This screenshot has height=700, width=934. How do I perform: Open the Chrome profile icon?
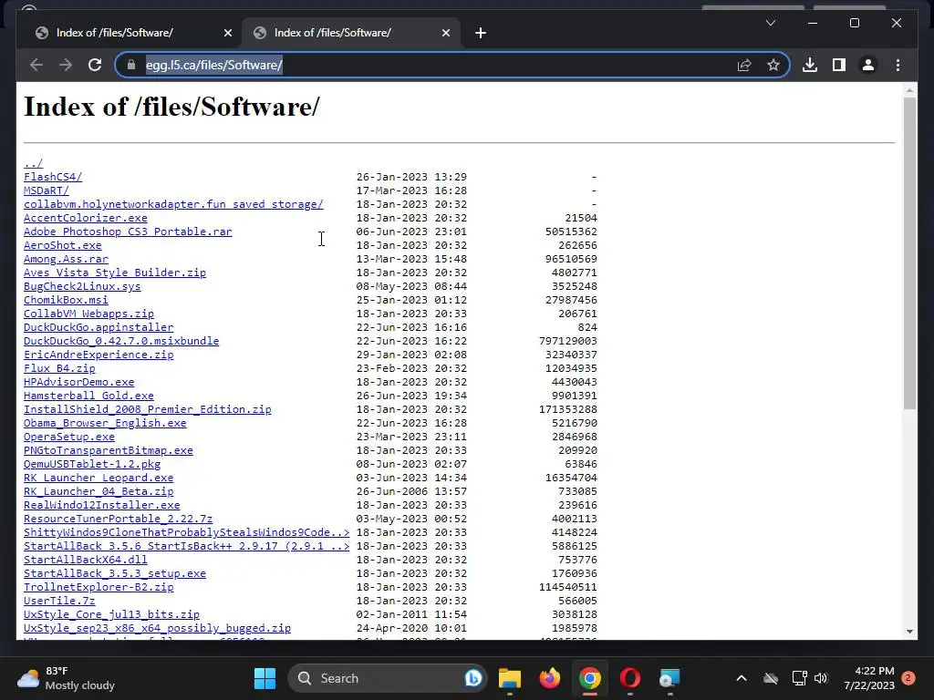click(868, 65)
